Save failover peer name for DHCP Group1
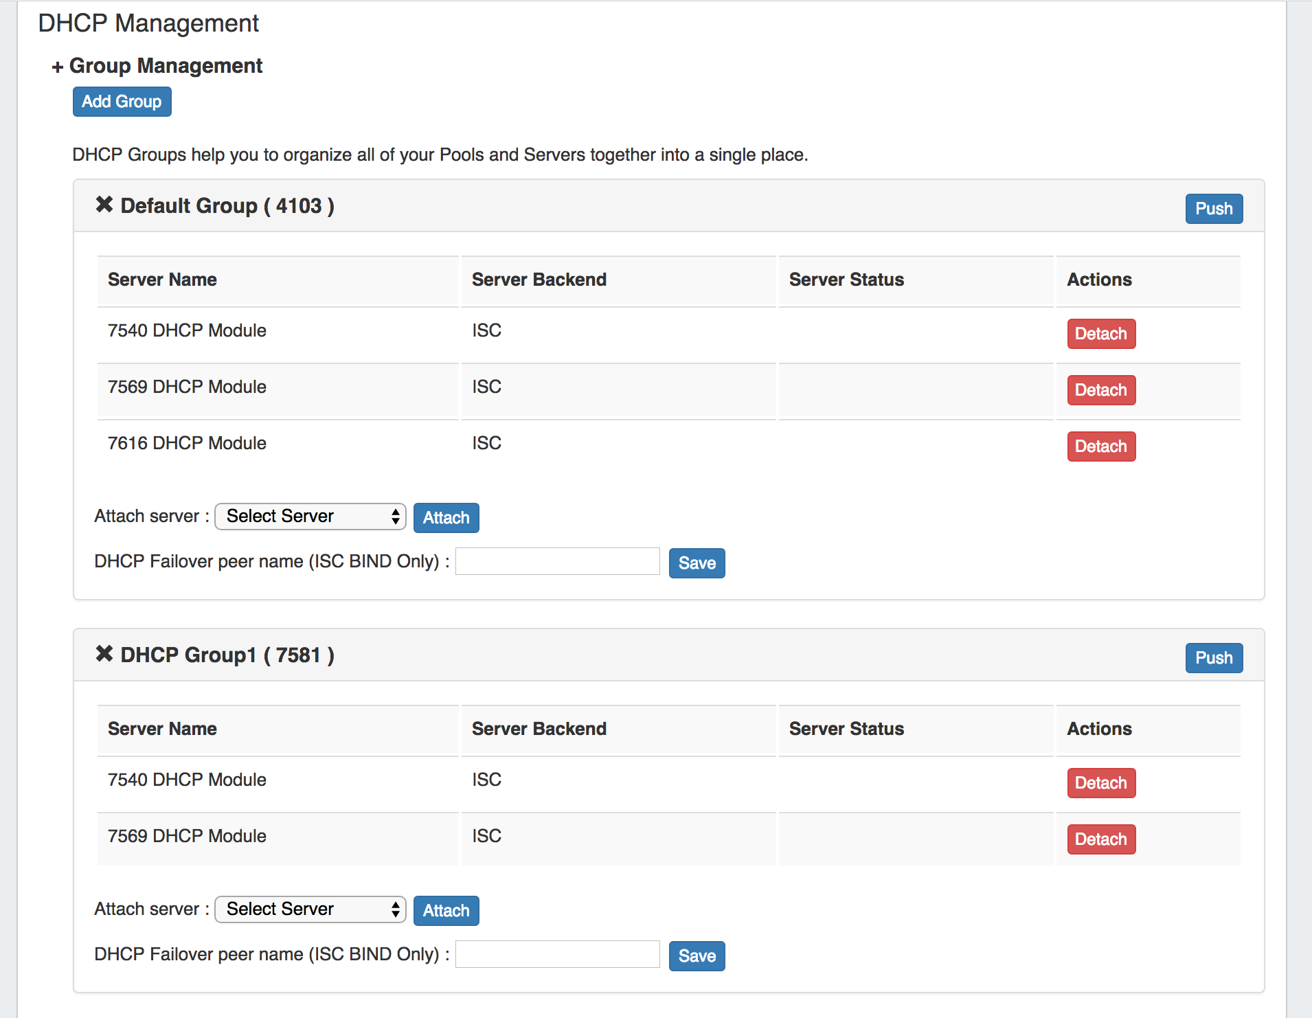 (697, 956)
